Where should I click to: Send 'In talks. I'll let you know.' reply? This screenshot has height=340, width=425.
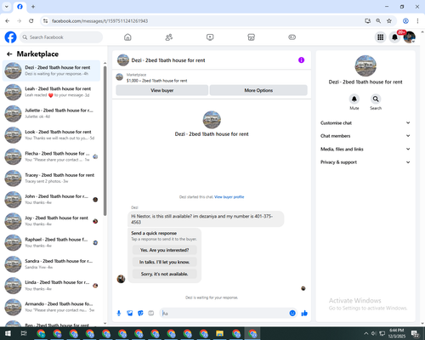click(x=164, y=262)
